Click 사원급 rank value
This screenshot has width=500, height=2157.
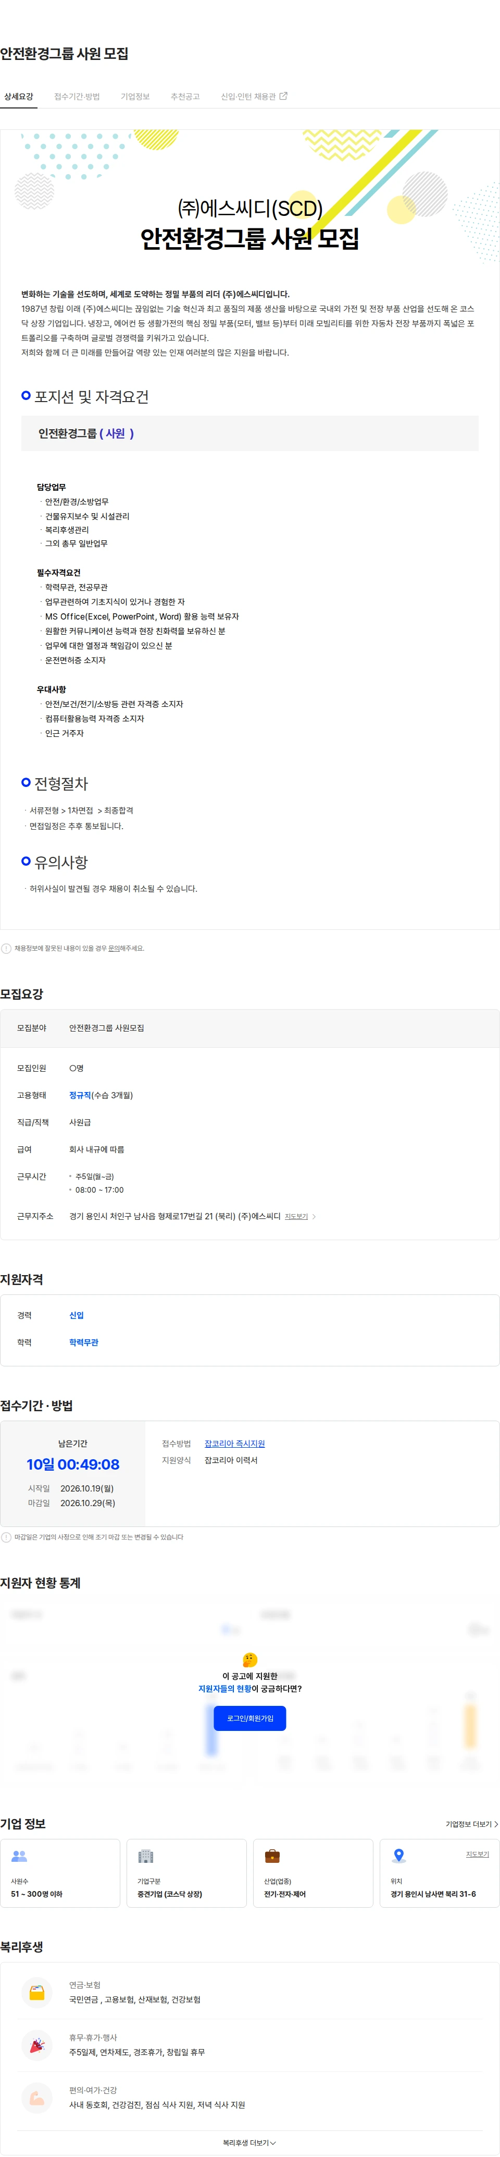click(80, 1121)
